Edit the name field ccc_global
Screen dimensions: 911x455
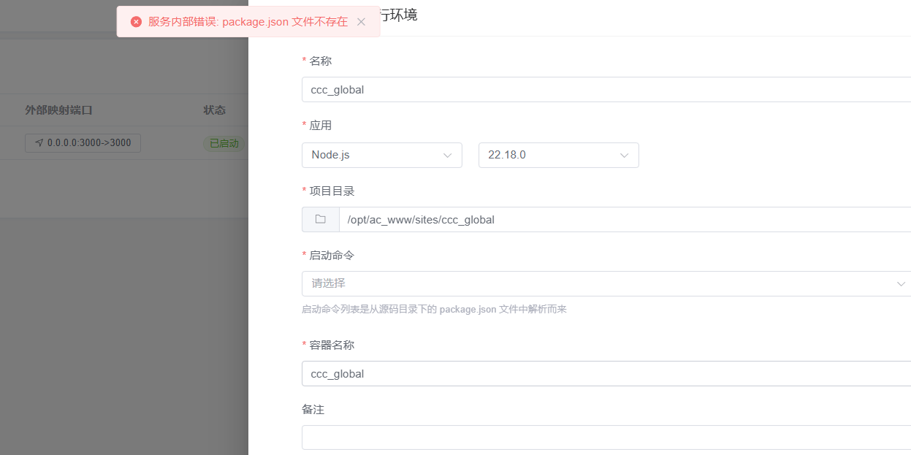(x=606, y=90)
